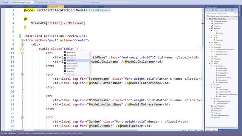Expand the Identity folder under Areas
Screen dimensions: 242x136
click(212, 45)
